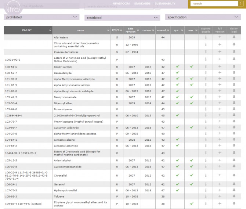This screenshot has width=246, height=209.
Task: Open the specification dropdown filter
Action: 203,17
